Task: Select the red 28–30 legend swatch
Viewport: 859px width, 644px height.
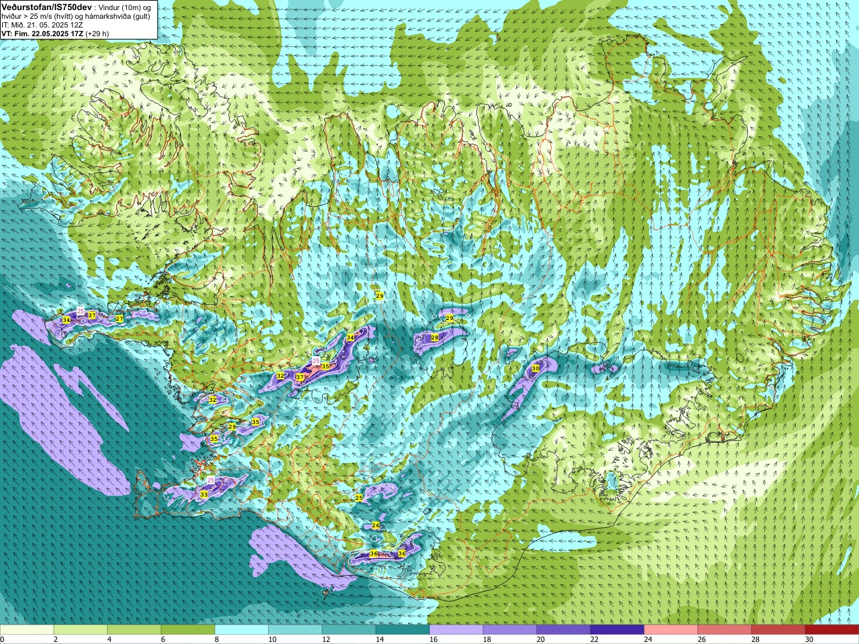Action: [x=778, y=630]
